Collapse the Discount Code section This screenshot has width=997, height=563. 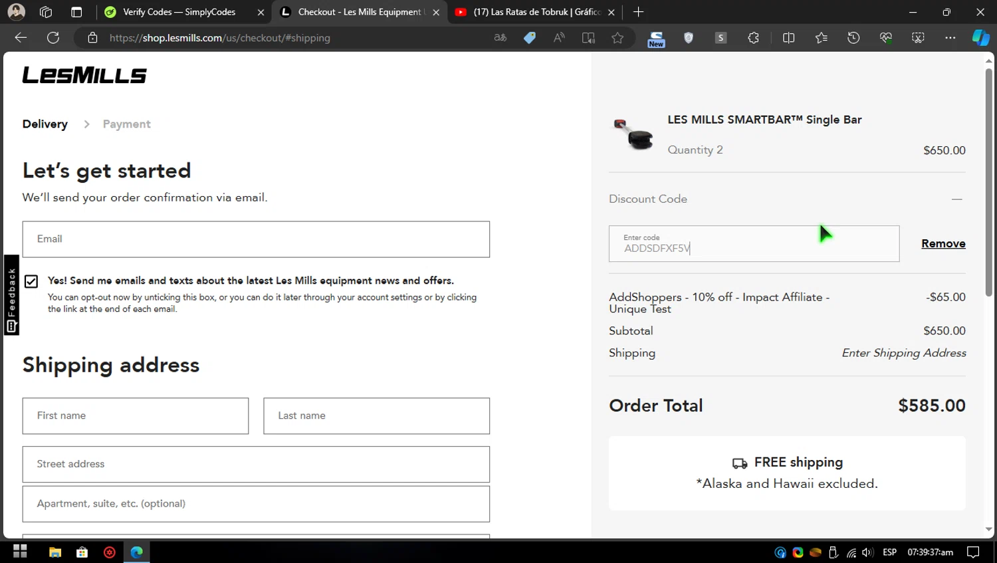pyautogui.click(x=957, y=199)
